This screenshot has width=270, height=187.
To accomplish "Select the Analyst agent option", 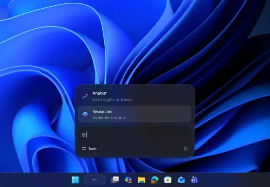I will (x=135, y=96).
